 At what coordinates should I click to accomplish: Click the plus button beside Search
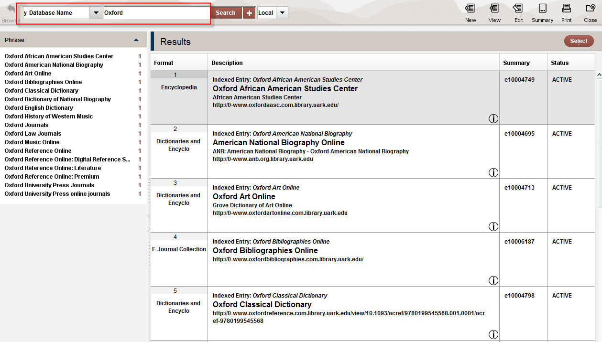coord(249,13)
